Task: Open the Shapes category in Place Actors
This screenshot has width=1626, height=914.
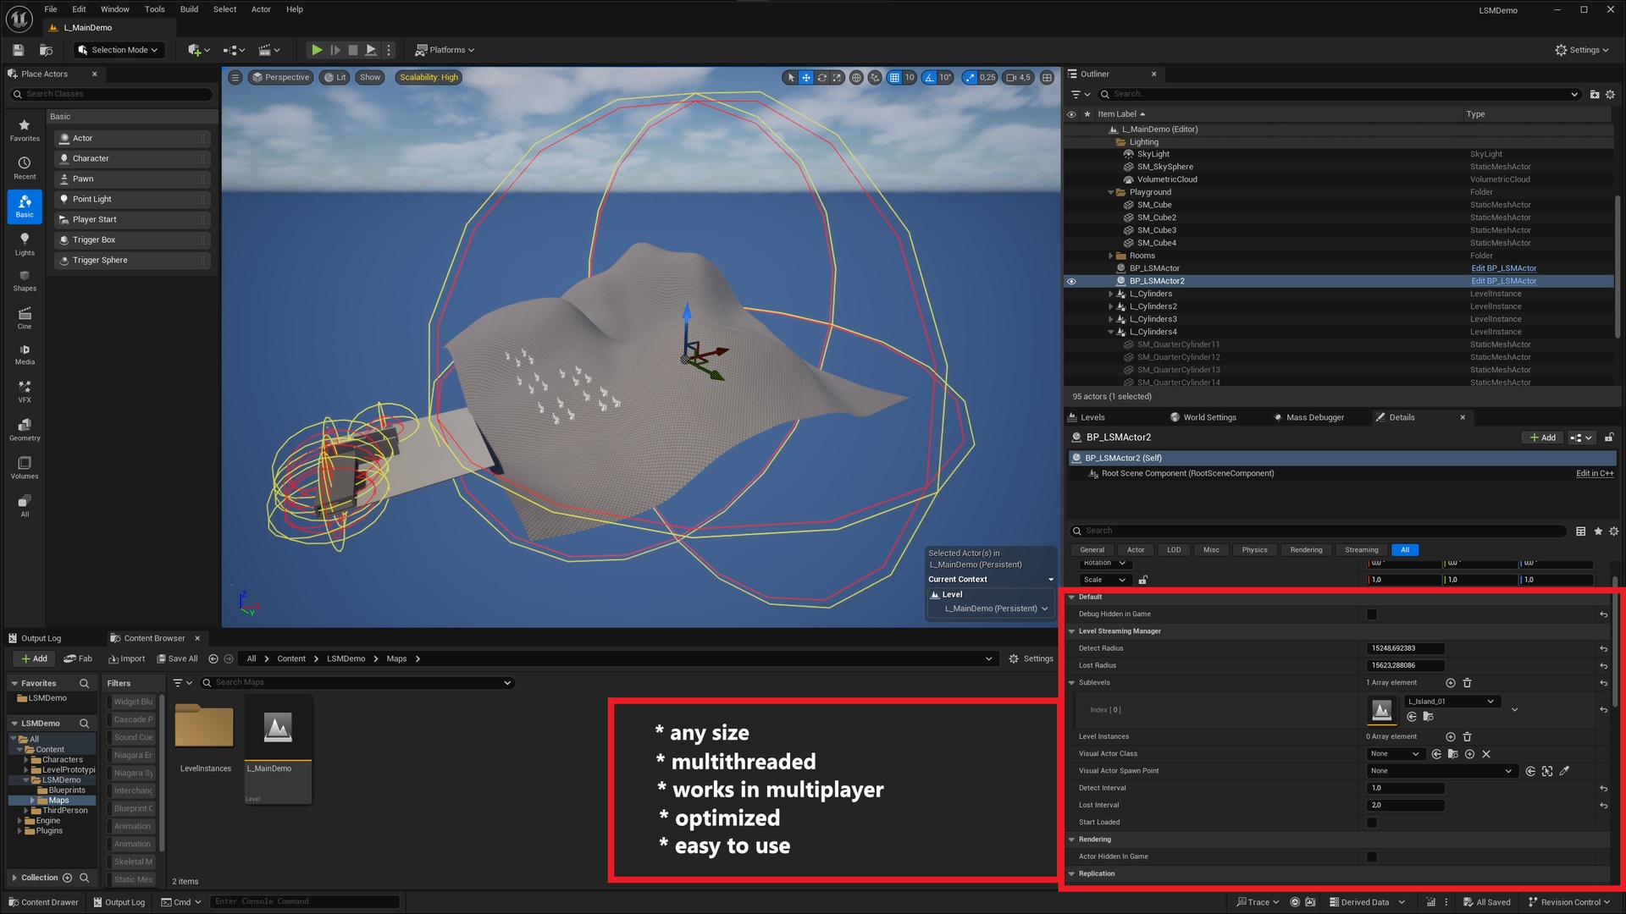Action: pos(25,281)
